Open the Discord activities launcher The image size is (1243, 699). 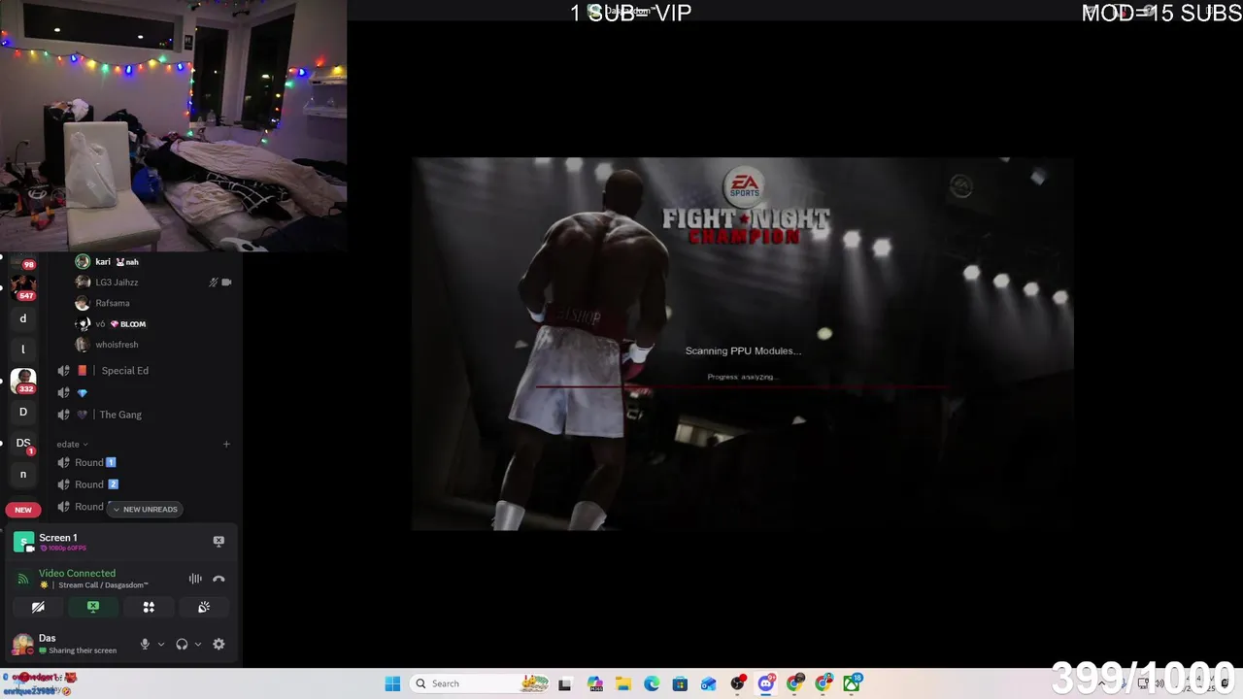click(149, 607)
